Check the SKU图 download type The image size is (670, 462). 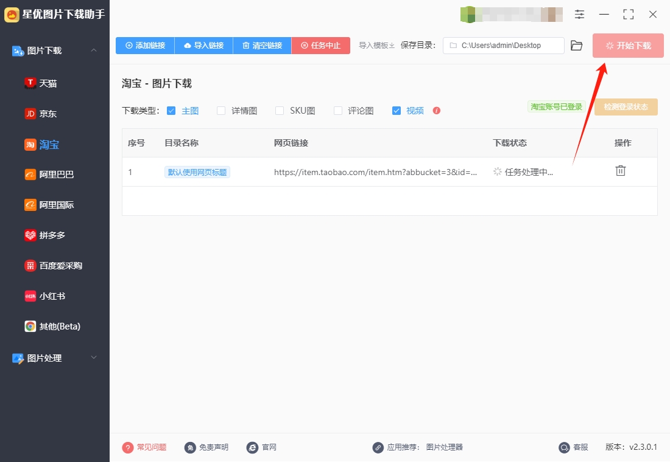[x=280, y=111]
